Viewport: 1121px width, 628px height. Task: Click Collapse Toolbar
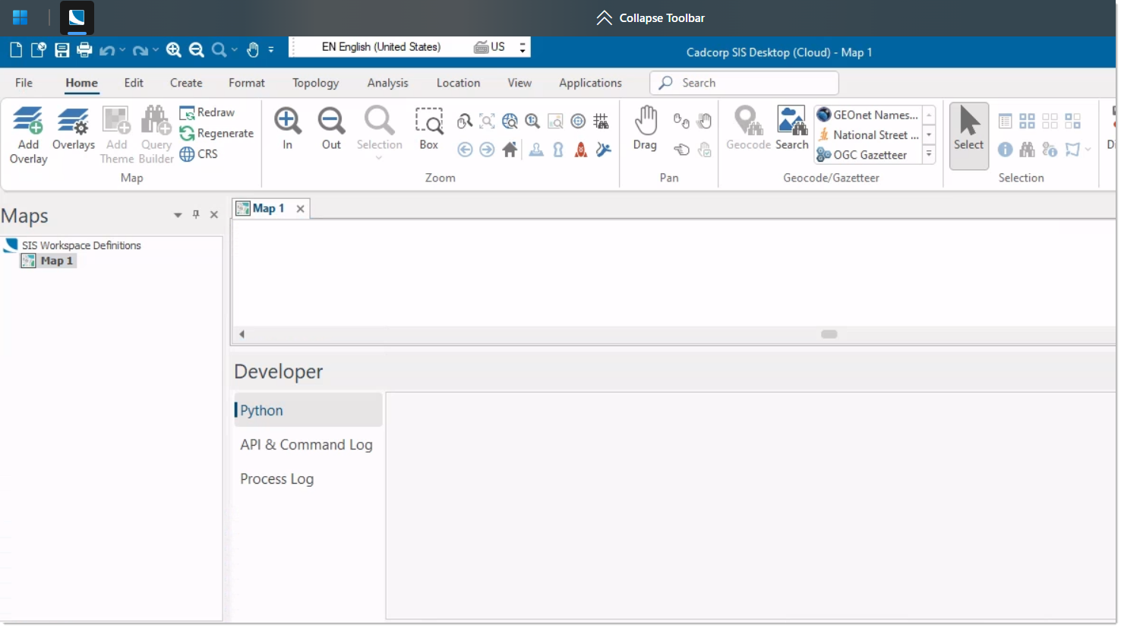click(651, 17)
